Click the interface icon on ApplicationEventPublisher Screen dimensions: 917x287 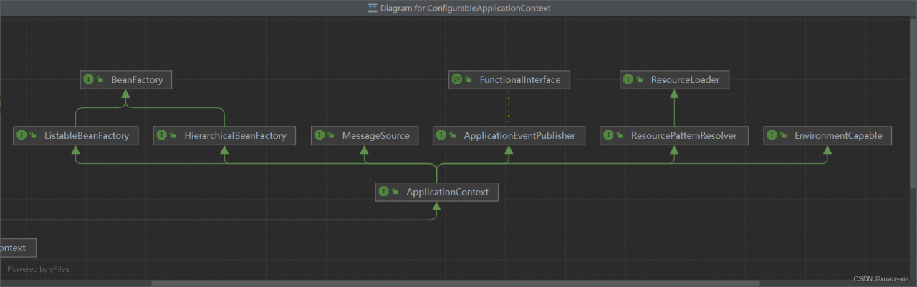point(441,135)
